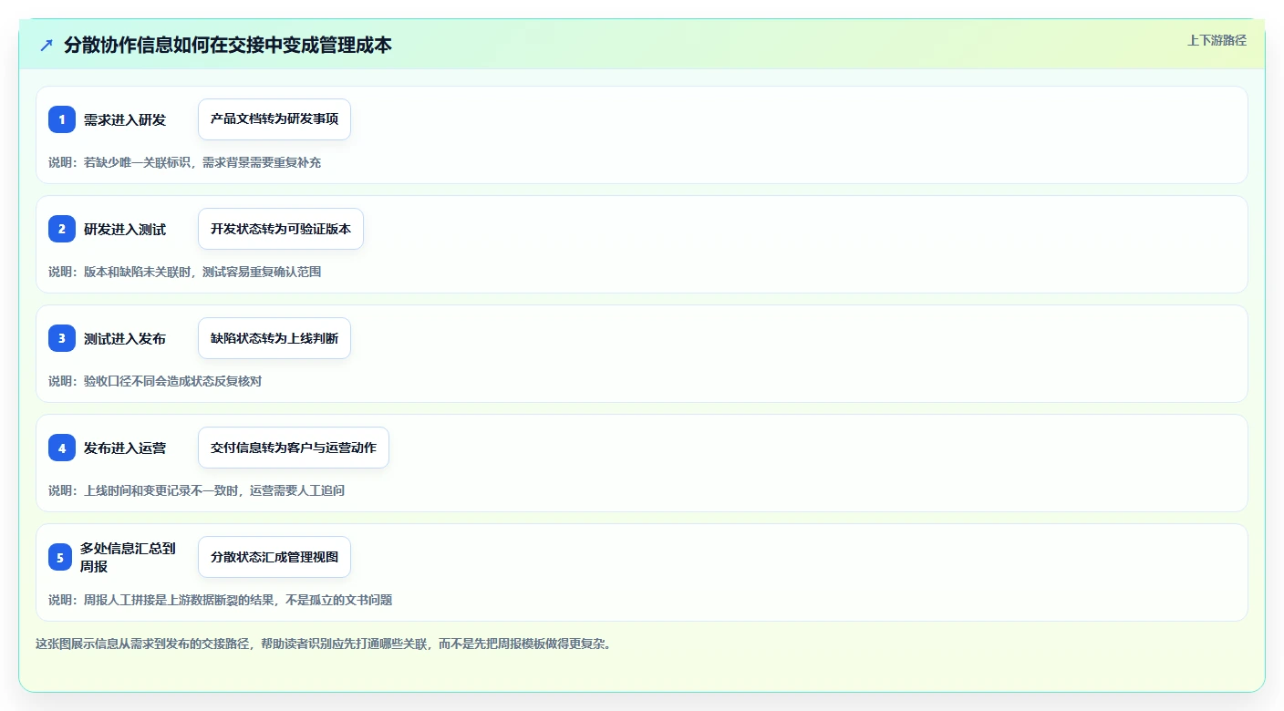
Task: Click the arrow icon beside the title
Action: coord(47,45)
